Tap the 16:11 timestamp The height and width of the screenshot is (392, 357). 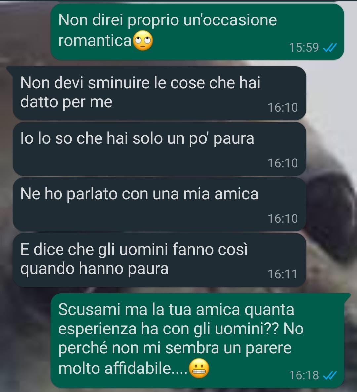(x=282, y=274)
